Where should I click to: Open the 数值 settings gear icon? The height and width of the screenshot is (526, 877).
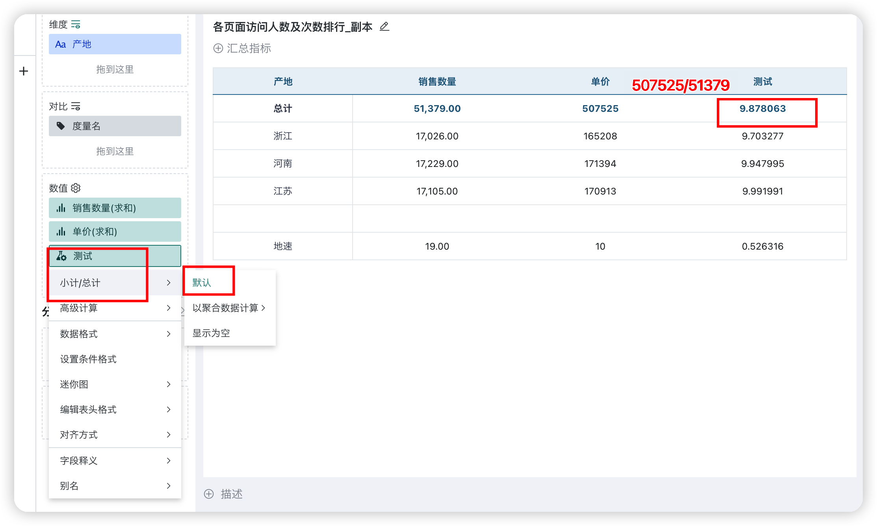(76, 188)
